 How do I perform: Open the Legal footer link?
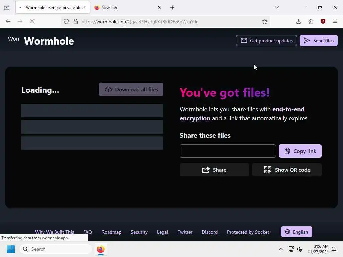162,232
